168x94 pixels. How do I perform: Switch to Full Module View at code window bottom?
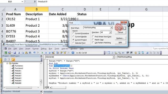point(48,87)
